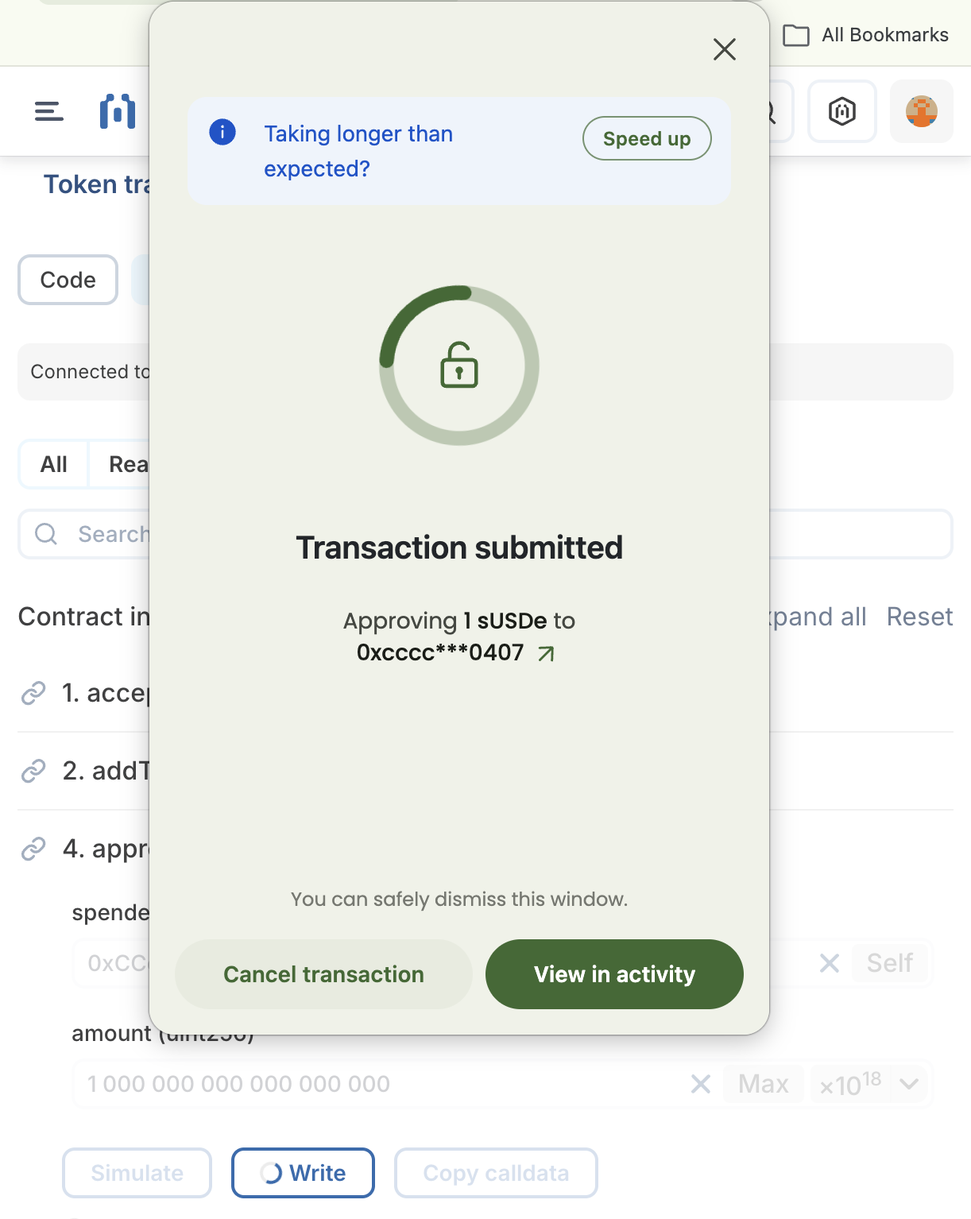Click the blue info icon in banner
The width and height of the screenshot is (971, 1219).
(222, 132)
